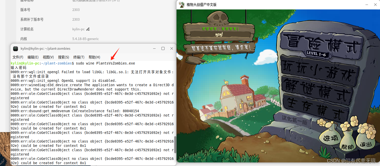Click the LEVEL 1-6 banner on tombstone
The image size is (380, 166).
point(316,54)
